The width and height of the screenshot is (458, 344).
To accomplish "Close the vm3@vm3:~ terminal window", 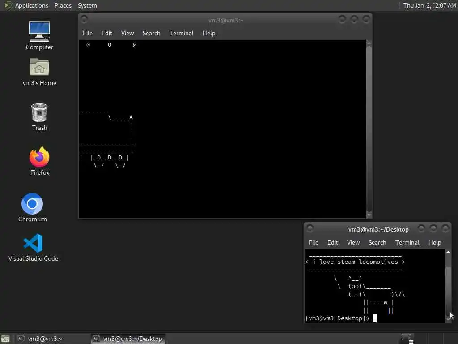I will pos(366,19).
